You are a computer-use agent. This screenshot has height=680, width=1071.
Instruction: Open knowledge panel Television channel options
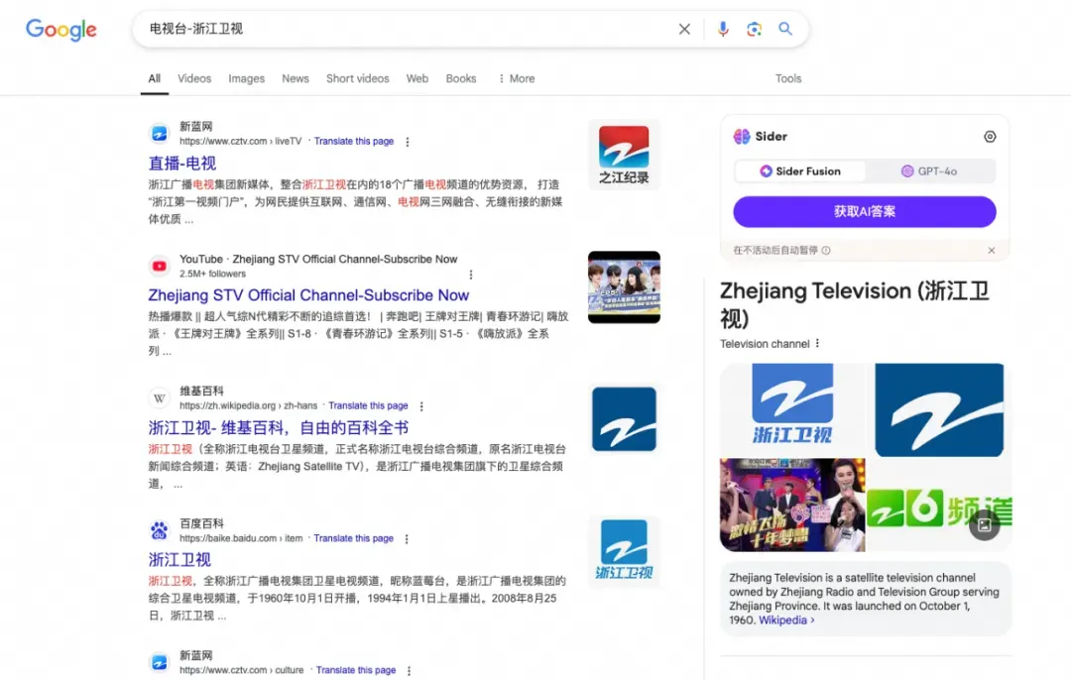[x=817, y=343]
